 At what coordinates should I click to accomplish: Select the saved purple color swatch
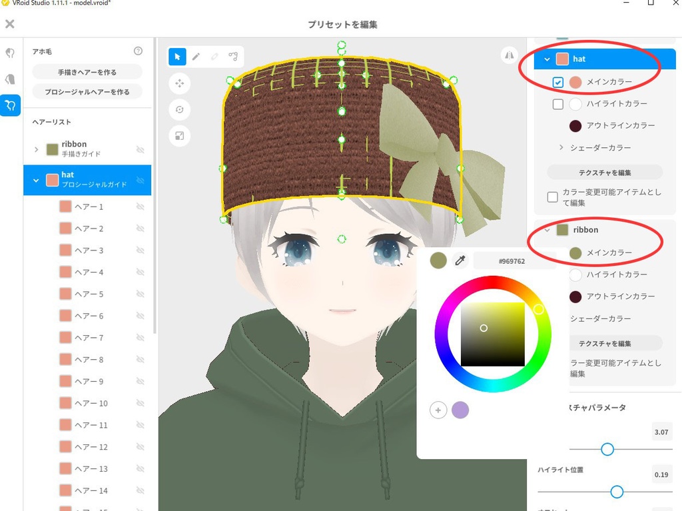(x=460, y=410)
